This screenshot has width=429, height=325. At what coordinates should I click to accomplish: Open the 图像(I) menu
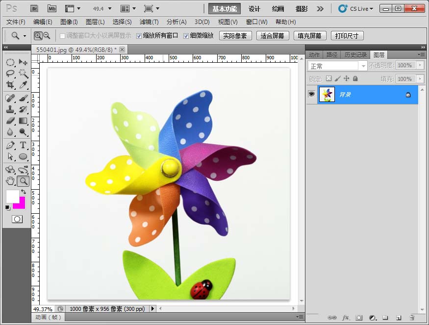(x=69, y=22)
